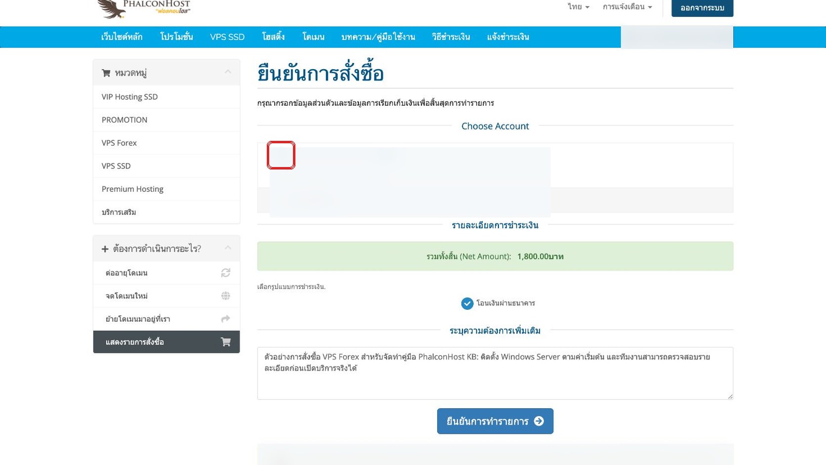This screenshot has width=826, height=465.
Task: Select VPS SSD category in sidebar
Action: click(166, 166)
